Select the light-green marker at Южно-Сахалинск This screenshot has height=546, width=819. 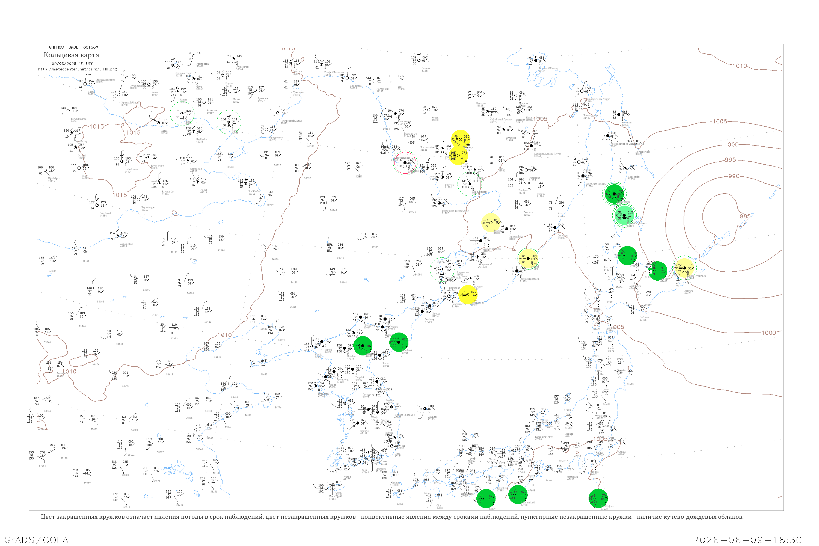(x=624, y=215)
